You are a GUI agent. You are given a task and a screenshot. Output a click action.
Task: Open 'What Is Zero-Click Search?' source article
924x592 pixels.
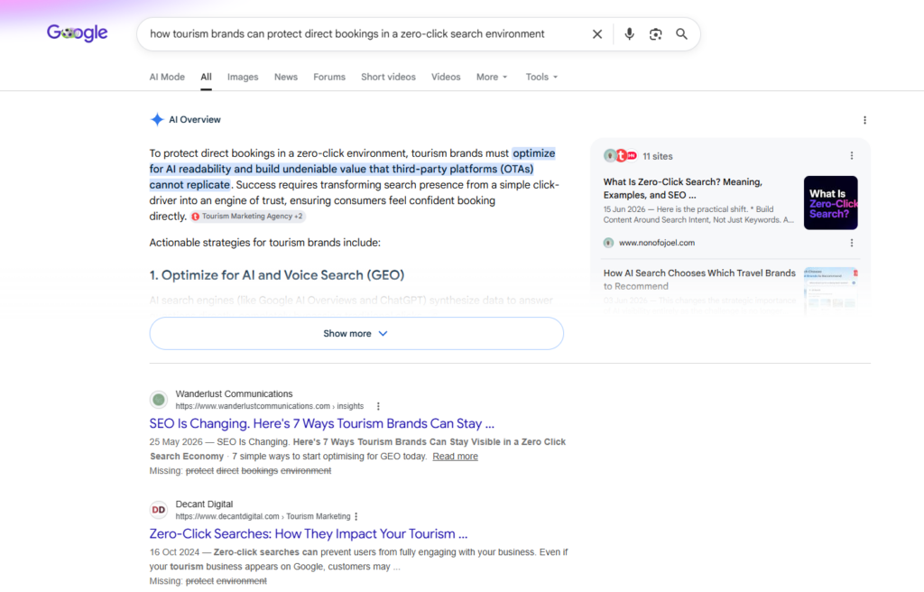pyautogui.click(x=682, y=189)
